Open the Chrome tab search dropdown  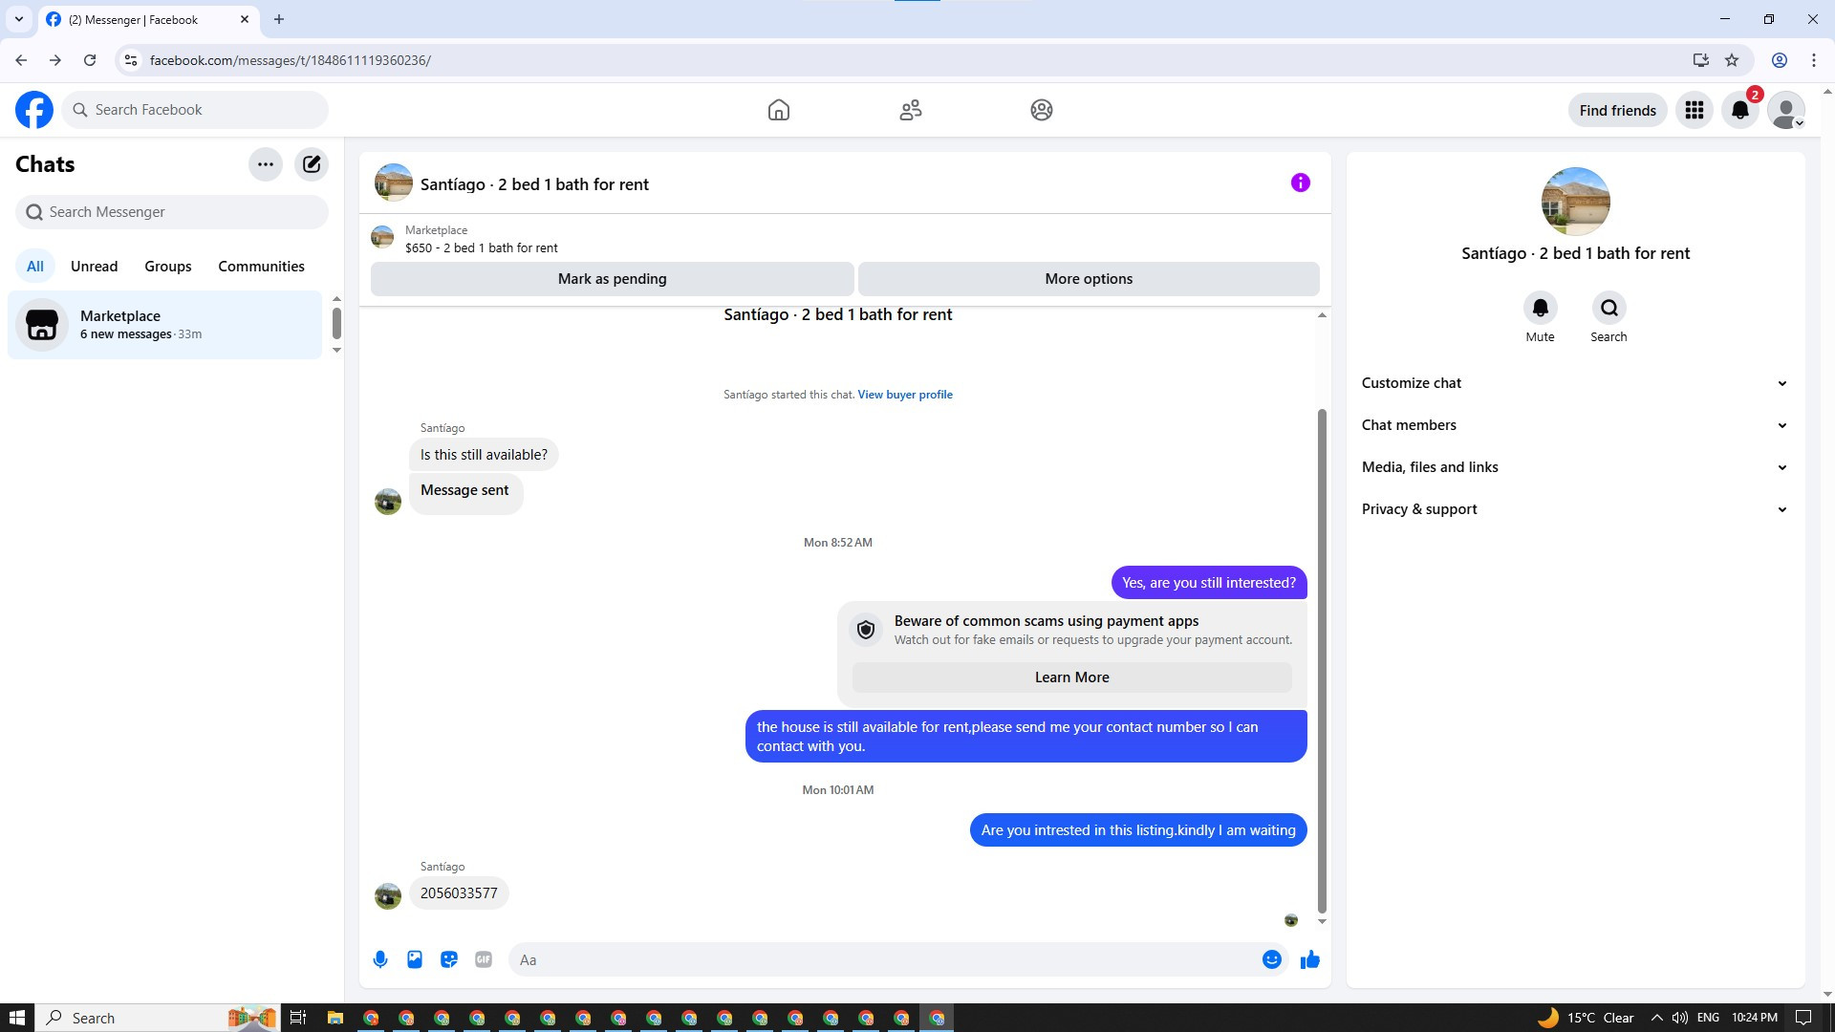tap(18, 19)
